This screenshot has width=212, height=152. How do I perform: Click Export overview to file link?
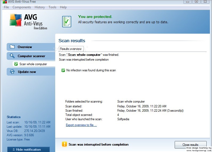coord(81,125)
